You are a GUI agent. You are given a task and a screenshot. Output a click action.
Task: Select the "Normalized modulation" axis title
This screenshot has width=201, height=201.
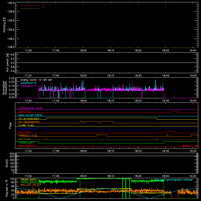coord(5,88)
